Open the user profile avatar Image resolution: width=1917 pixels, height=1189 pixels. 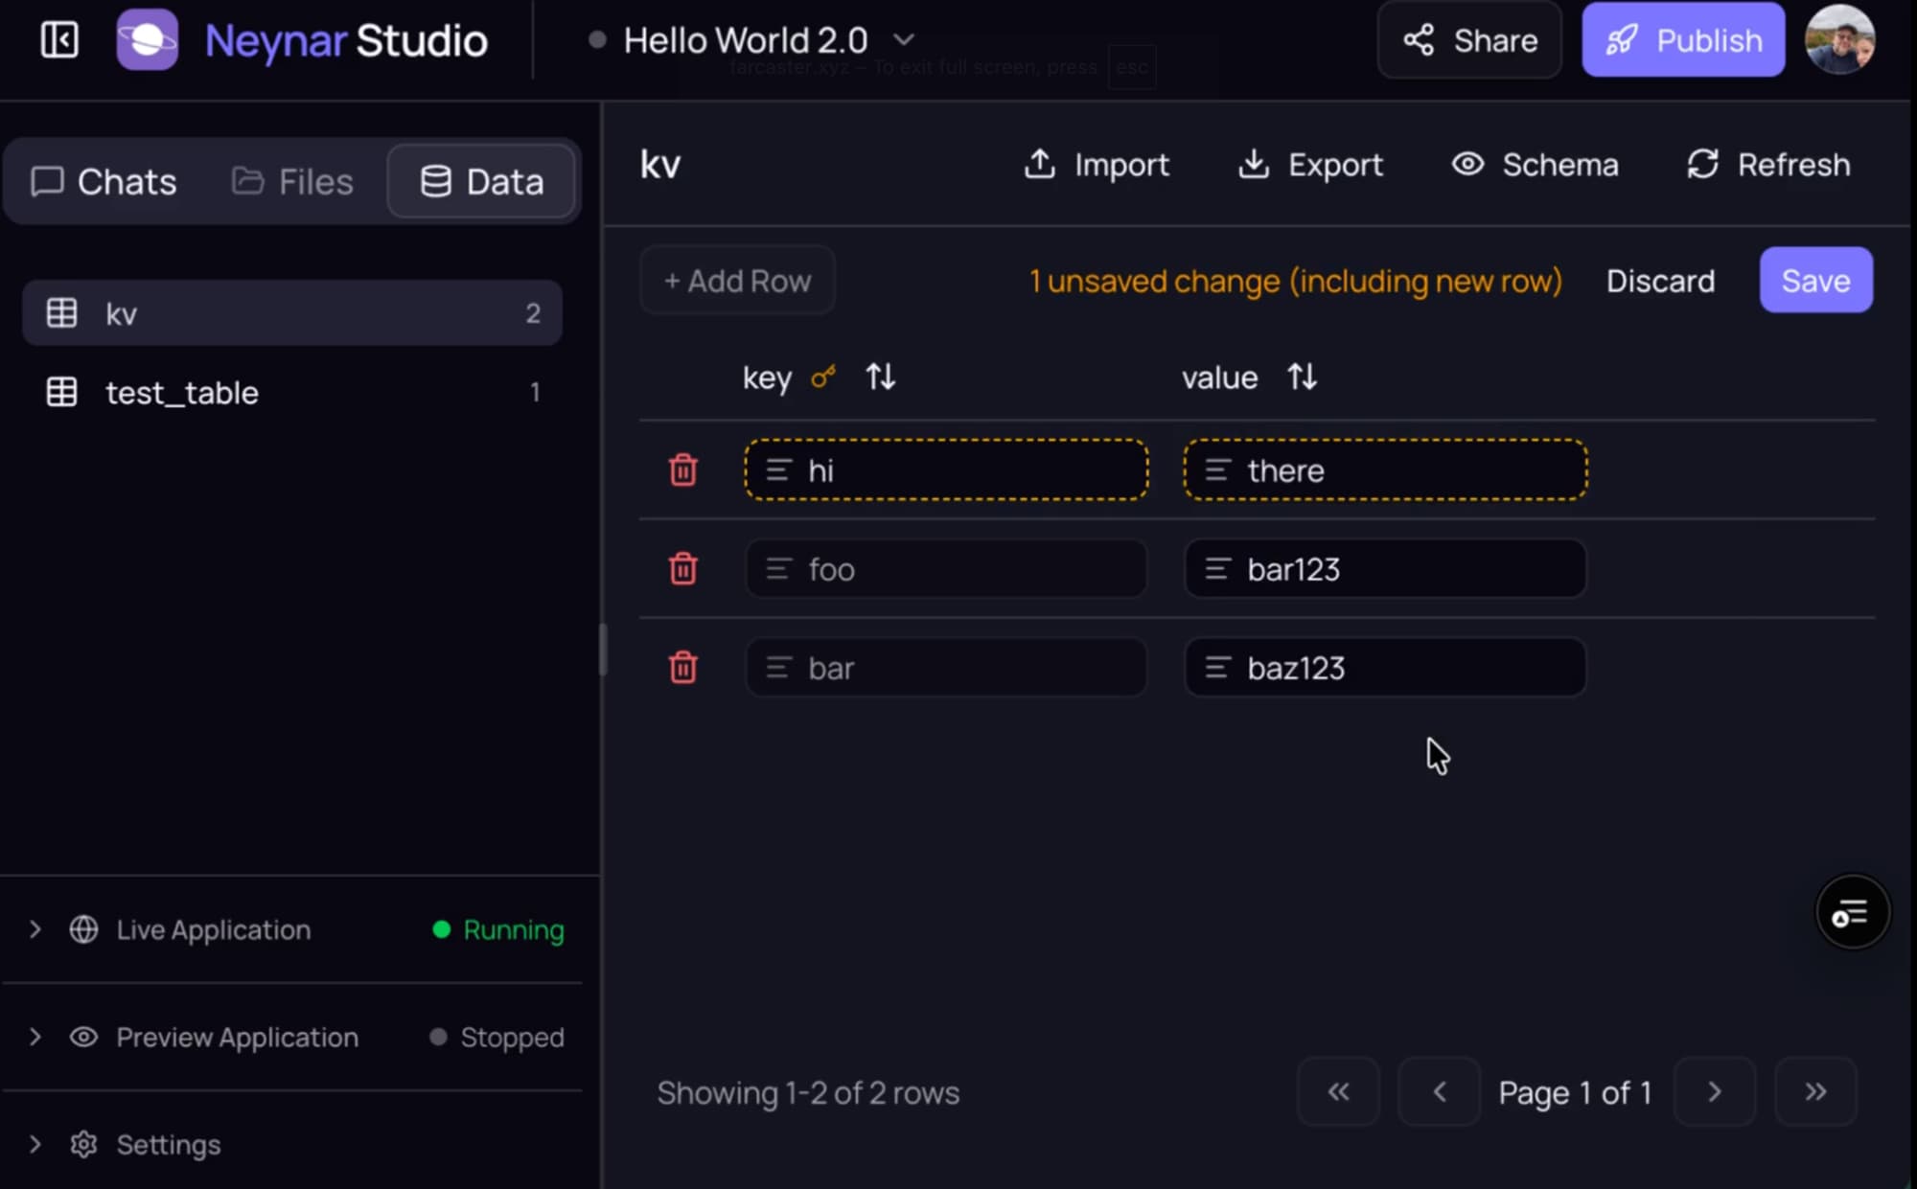(1838, 40)
